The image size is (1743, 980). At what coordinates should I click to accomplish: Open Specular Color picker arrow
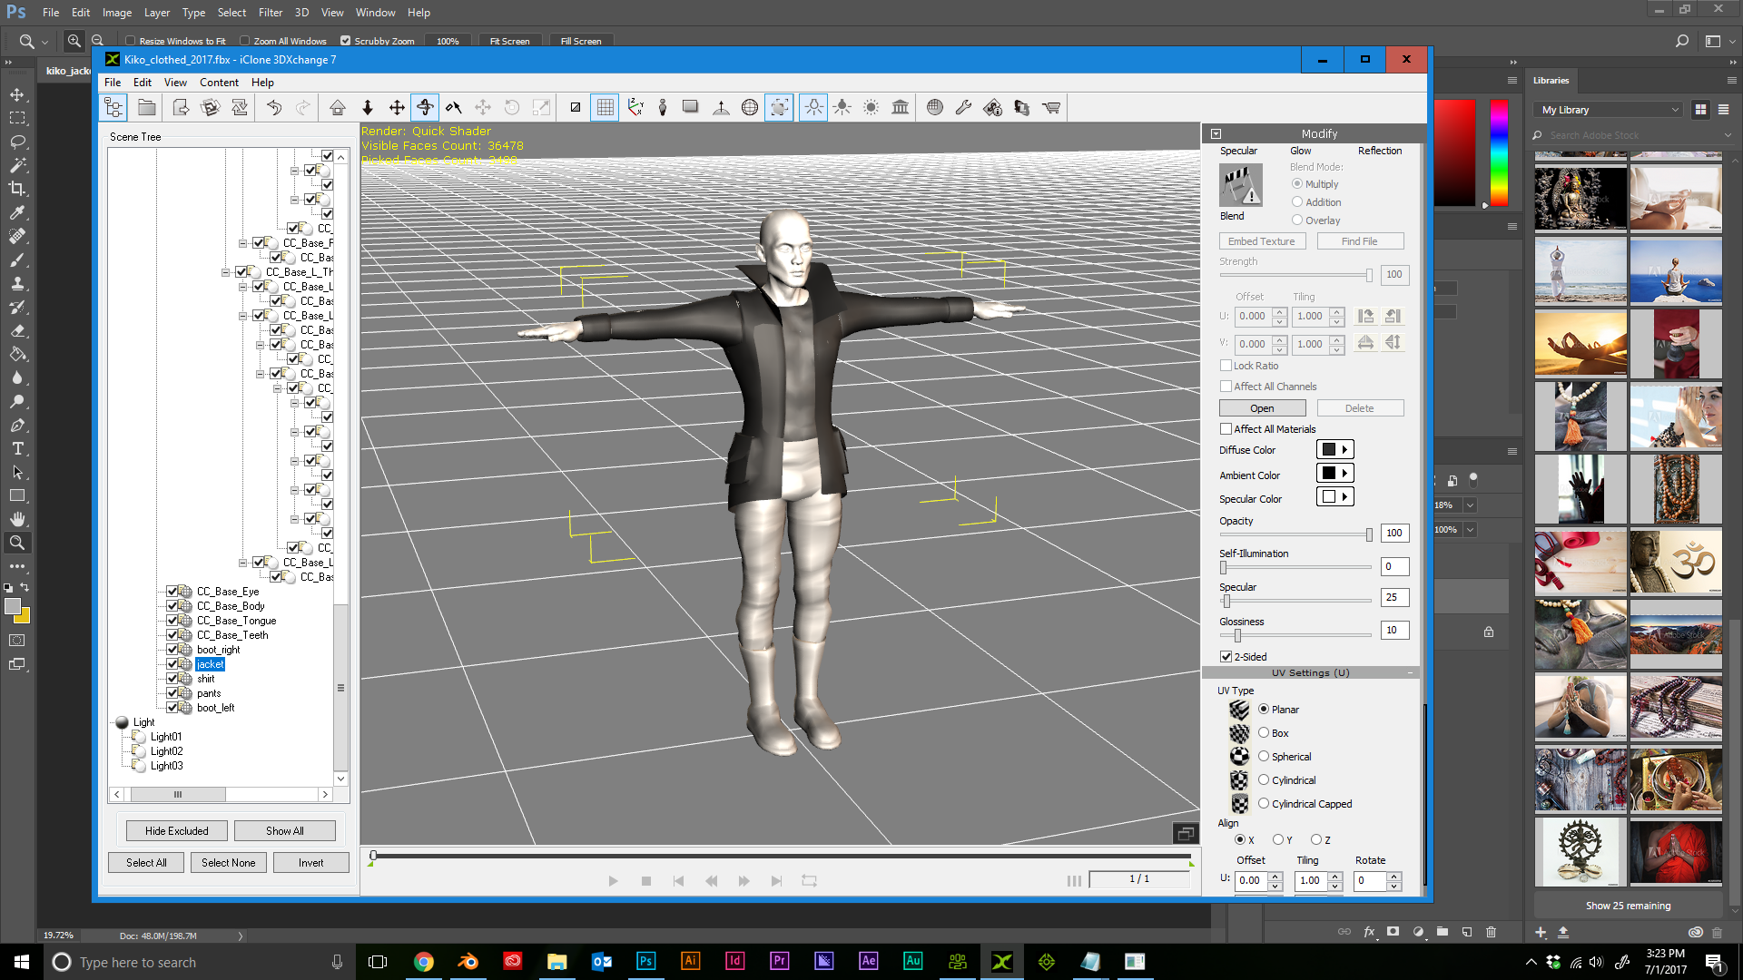(x=1345, y=496)
